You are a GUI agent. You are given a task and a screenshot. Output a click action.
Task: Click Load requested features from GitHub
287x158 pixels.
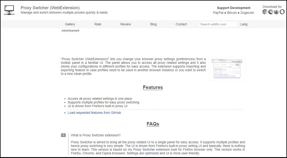(94, 113)
